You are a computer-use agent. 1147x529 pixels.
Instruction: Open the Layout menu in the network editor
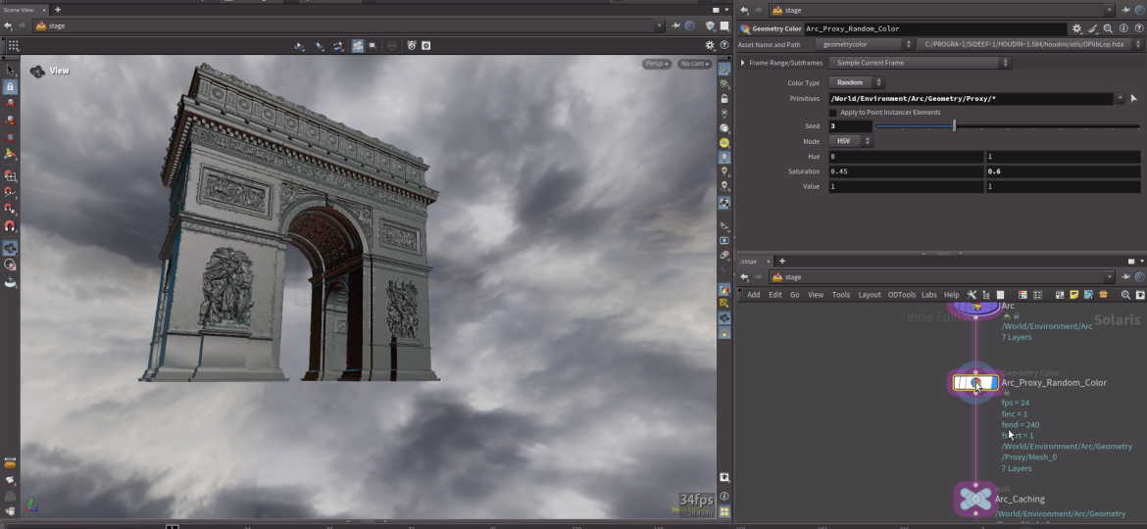870,295
